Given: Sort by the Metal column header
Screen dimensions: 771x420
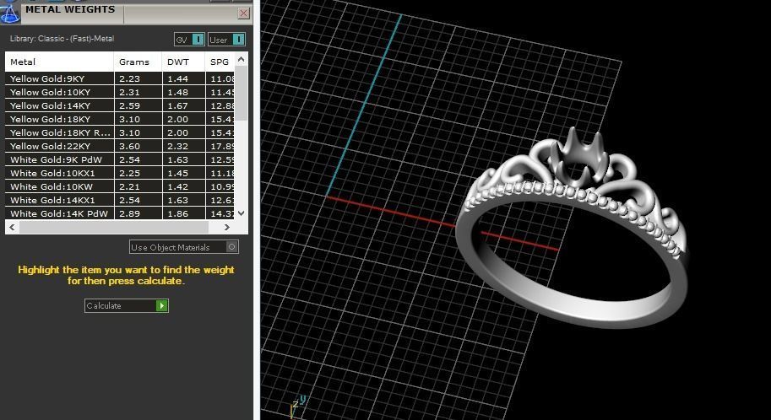Looking at the screenshot, I should pyautogui.click(x=59, y=62).
